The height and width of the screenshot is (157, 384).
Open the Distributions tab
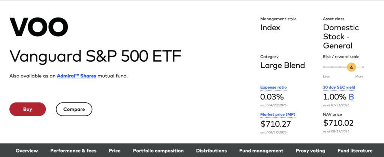click(x=211, y=151)
